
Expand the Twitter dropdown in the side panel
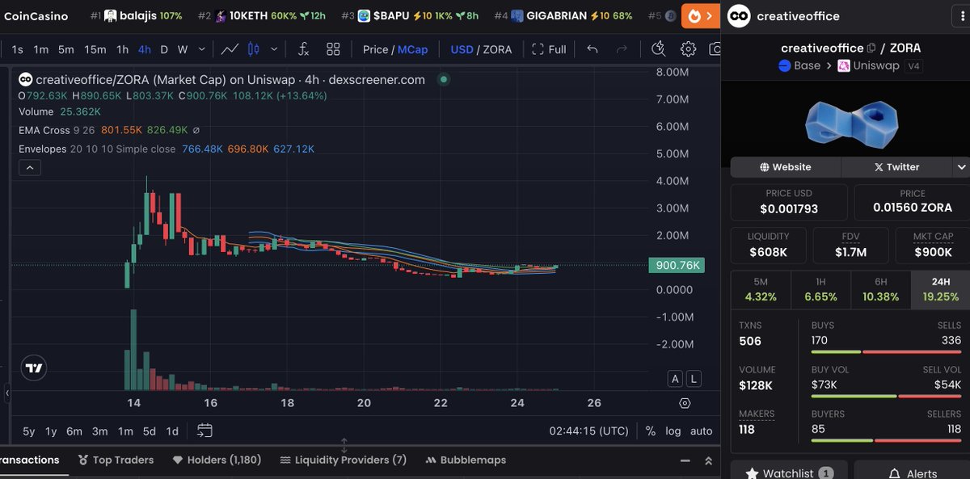(963, 166)
